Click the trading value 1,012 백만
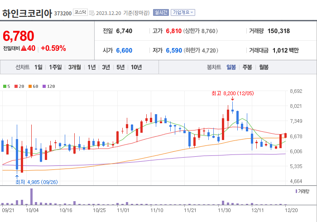The image size is (317, 222). (285, 50)
